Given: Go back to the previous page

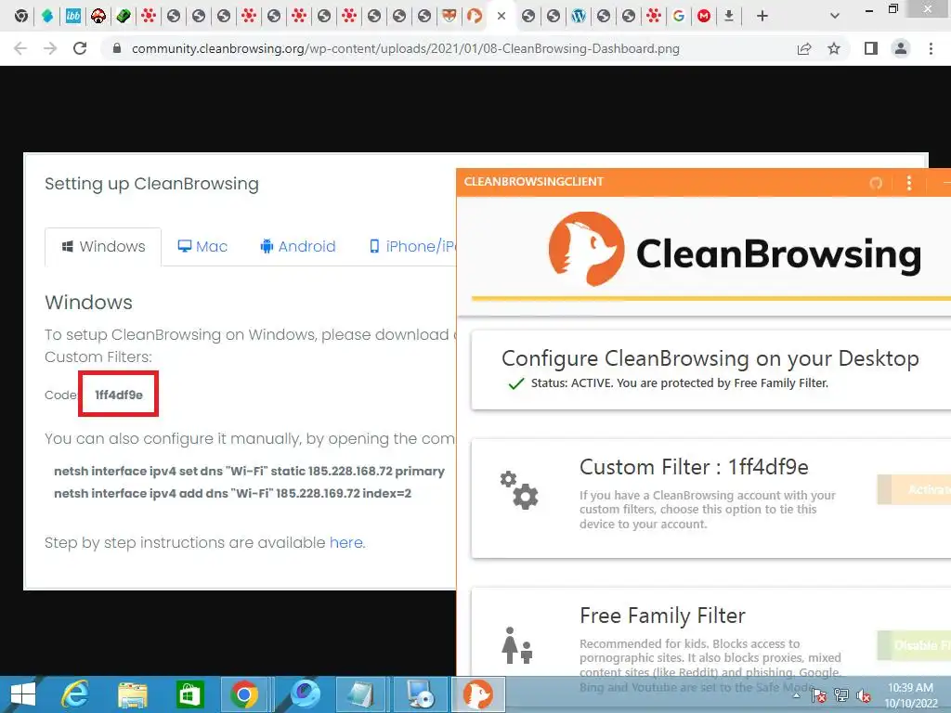Looking at the screenshot, I should pos(20,48).
